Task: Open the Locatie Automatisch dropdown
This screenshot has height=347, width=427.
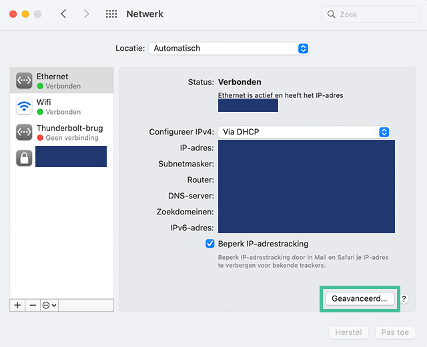Action: coord(229,49)
